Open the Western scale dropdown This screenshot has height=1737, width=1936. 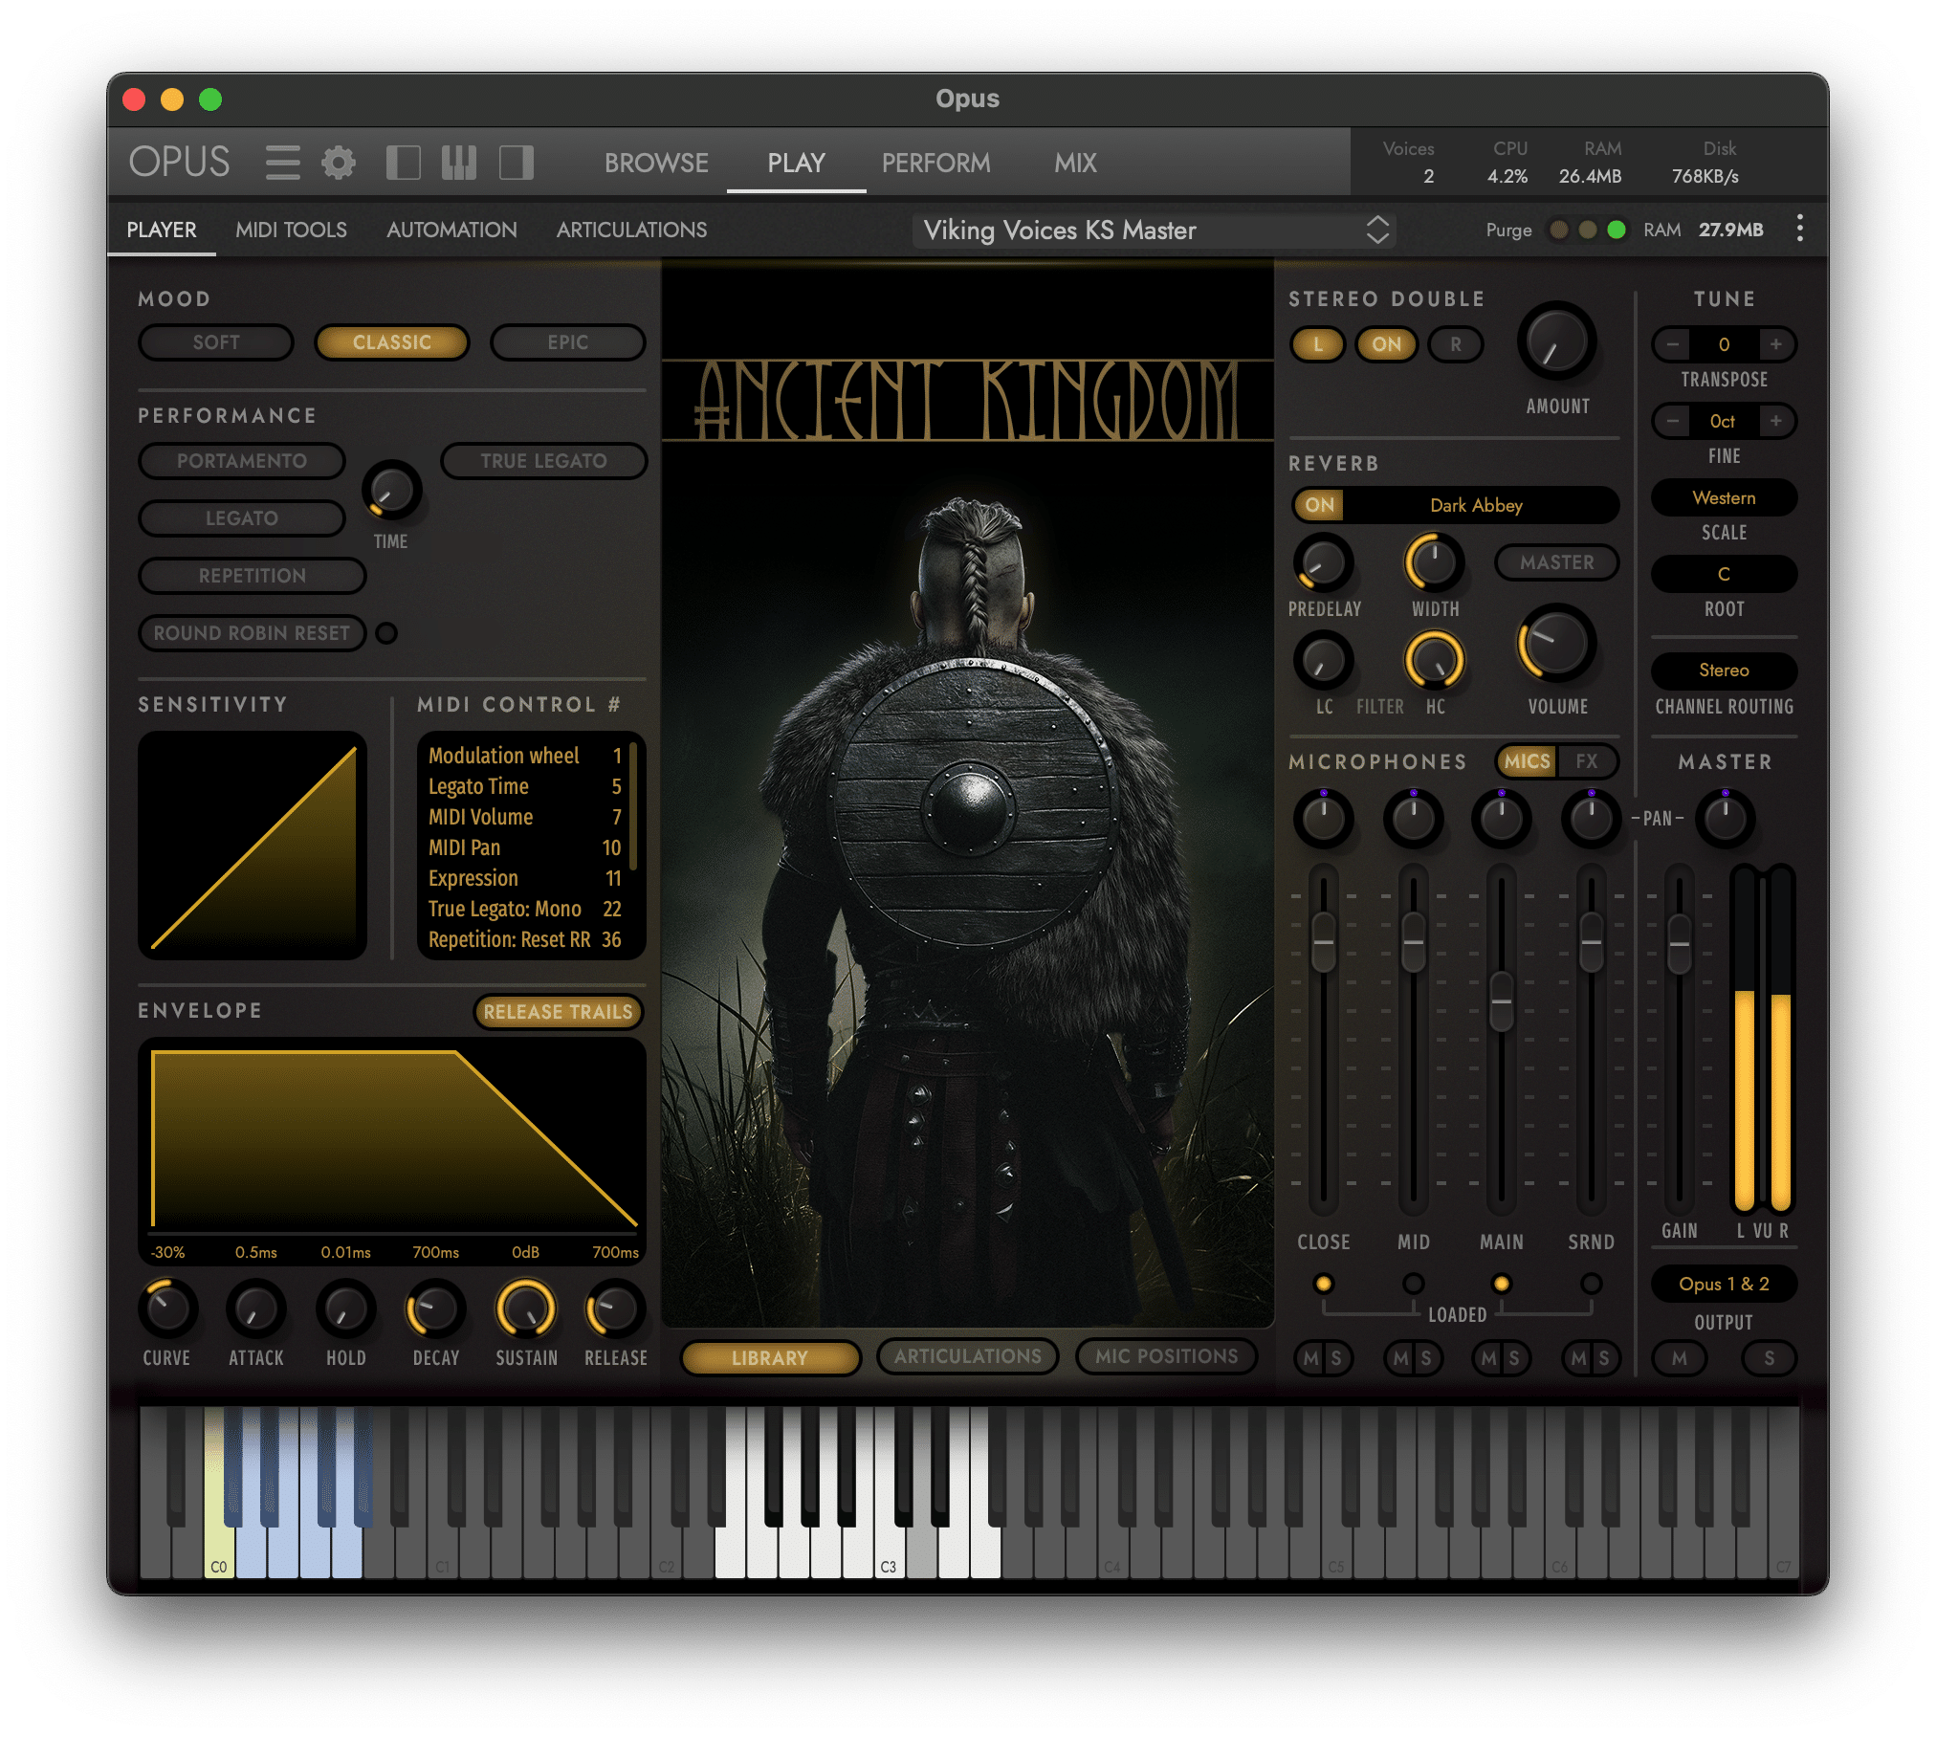[x=1724, y=498]
